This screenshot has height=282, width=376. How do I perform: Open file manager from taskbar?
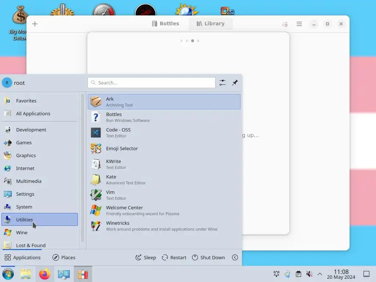pyautogui.click(x=26, y=274)
